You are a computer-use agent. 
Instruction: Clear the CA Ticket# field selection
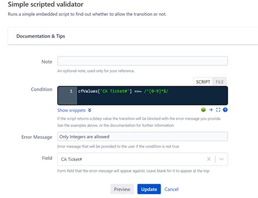click(208, 159)
